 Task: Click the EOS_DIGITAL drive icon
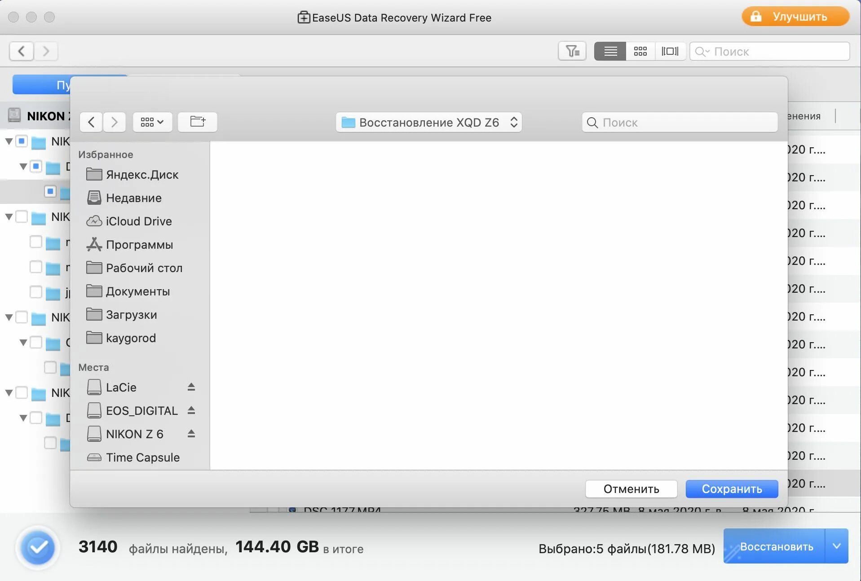coord(94,410)
